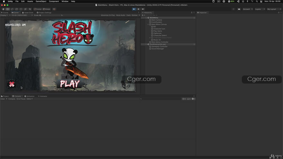The width and height of the screenshot is (283, 159).
Task: Toggle pivot Center mode button
Action: (x=38, y=9)
